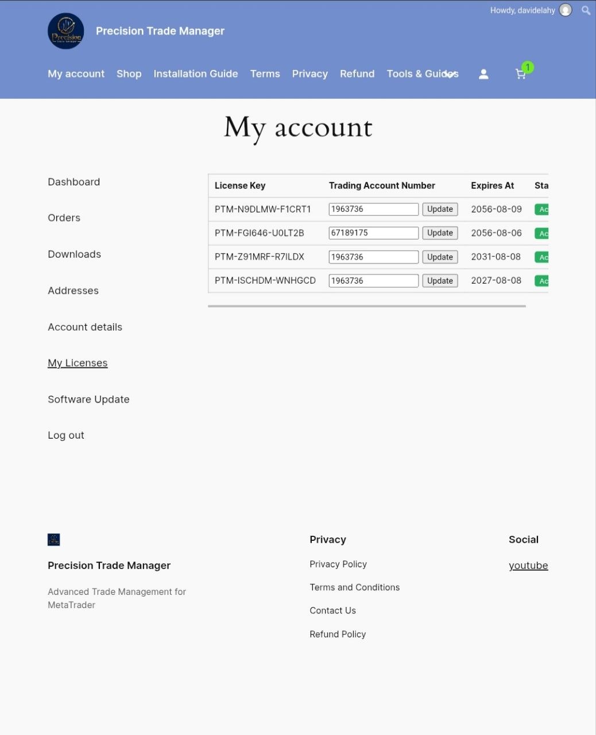596x735 pixels.
Task: Open the shopping cart icon
Action: coord(521,74)
